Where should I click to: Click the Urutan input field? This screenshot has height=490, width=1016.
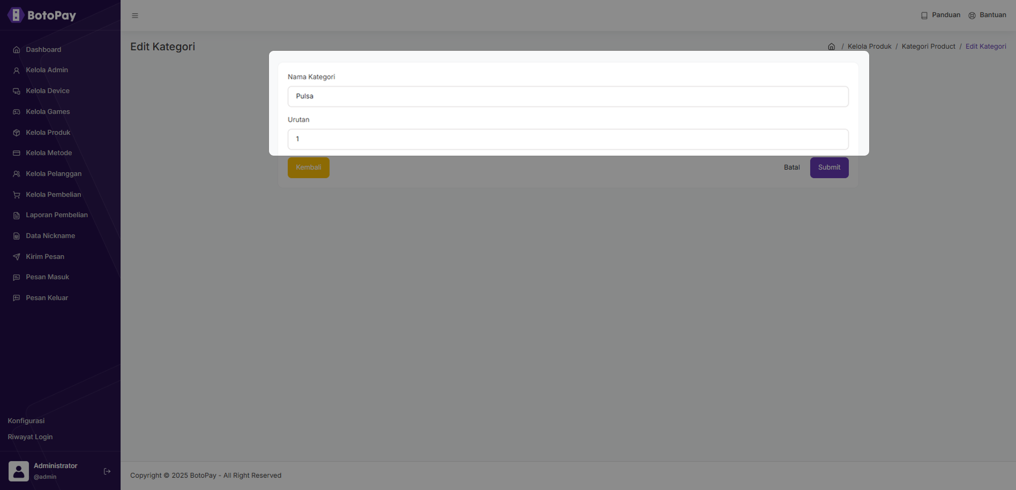pos(568,139)
